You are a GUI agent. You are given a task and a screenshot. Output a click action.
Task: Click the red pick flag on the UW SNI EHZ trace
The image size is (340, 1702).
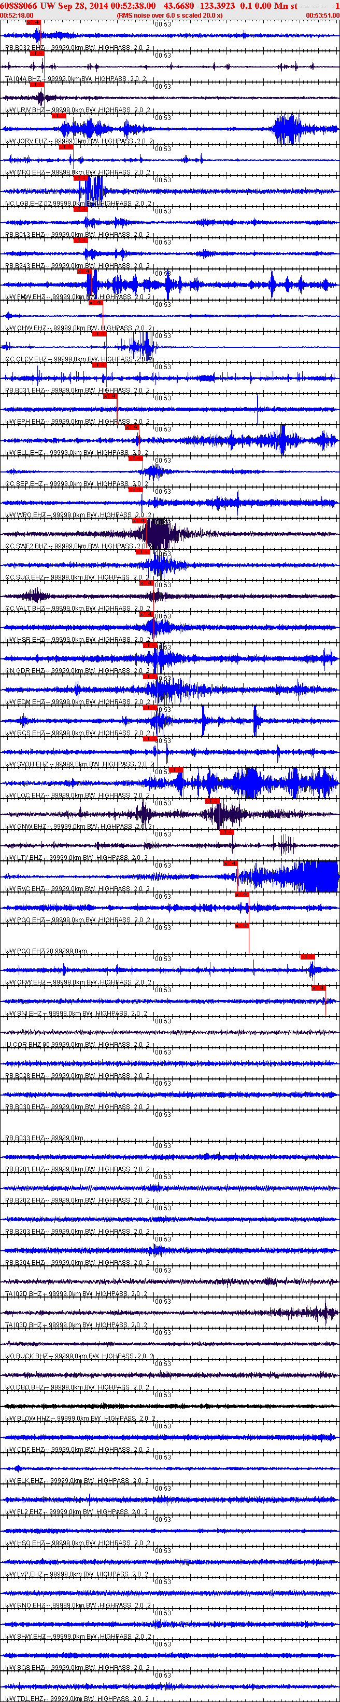tap(318, 988)
